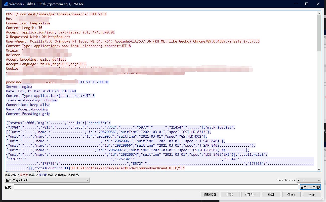
Task: Click the Content-Type: application/json response line
Action: pos(50,96)
